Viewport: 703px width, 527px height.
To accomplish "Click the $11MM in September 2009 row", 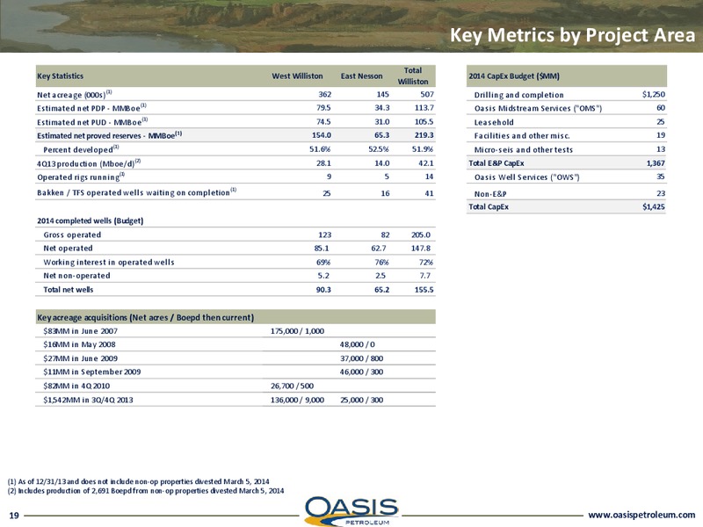I will coord(236,372).
